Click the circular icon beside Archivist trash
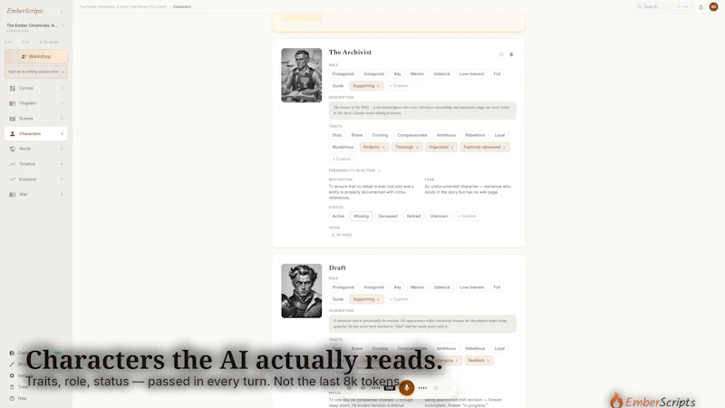Viewport: 725px width, 408px height. tap(501, 54)
